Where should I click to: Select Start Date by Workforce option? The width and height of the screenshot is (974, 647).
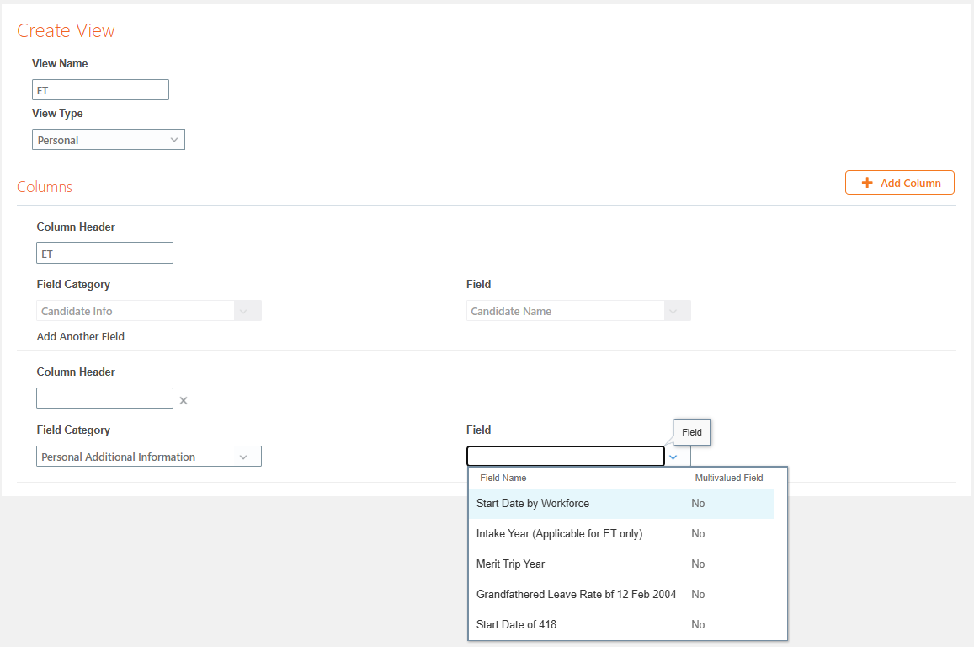click(622, 504)
